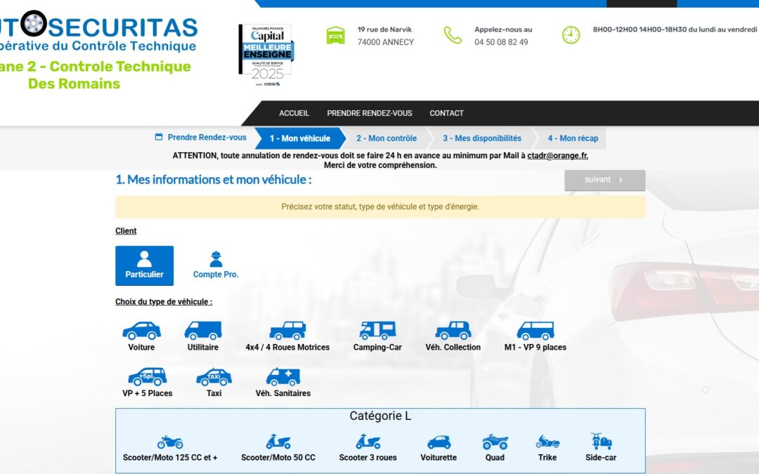The image size is (759, 474).
Task: Click the ctadr@orange.fr email link
Action: pyautogui.click(x=557, y=156)
